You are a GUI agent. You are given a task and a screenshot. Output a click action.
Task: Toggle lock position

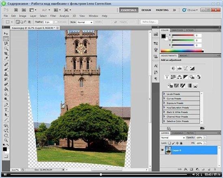pyautogui.click(x=177, y=143)
